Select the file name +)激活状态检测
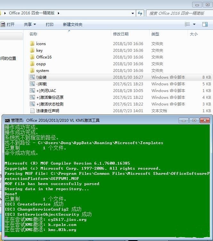Image resolution: width=213 pixels, height=241 pixels. [x=50, y=104]
